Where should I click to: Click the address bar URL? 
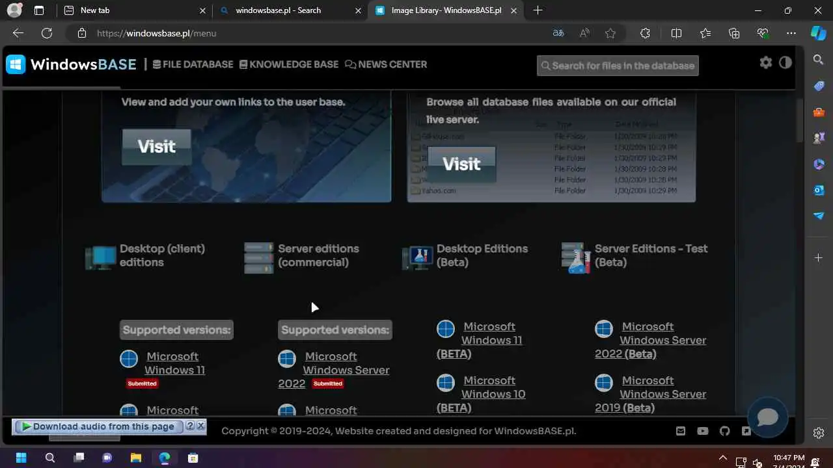(157, 33)
